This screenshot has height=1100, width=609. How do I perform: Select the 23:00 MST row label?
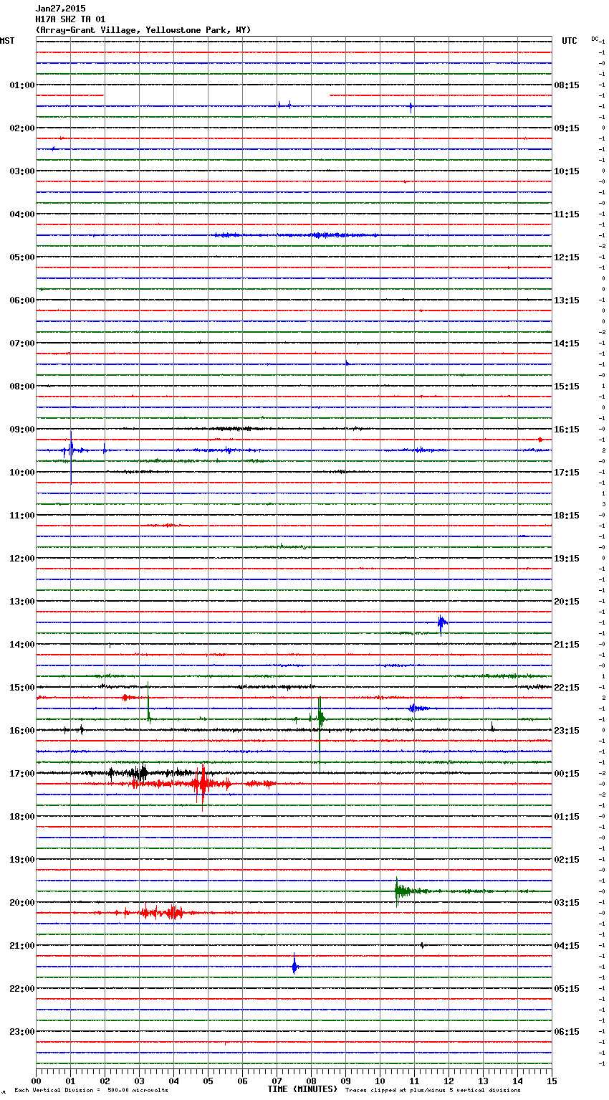(x=22, y=1032)
